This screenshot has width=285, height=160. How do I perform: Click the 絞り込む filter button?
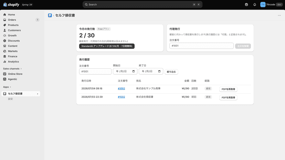click(x=171, y=72)
